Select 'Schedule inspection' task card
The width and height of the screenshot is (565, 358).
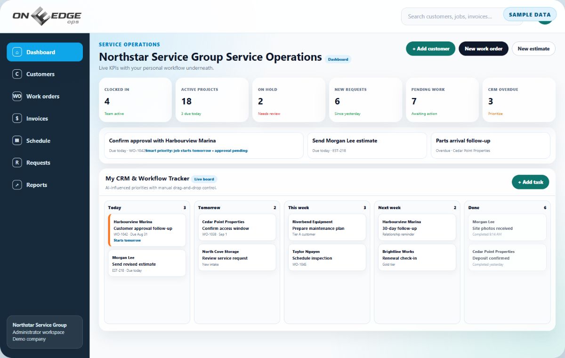(x=327, y=257)
